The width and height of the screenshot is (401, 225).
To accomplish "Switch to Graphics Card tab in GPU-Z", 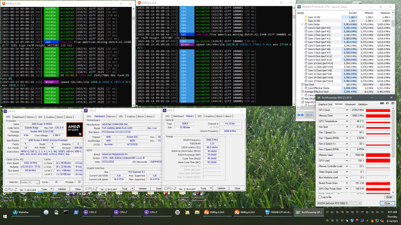I will [x=325, y=104].
